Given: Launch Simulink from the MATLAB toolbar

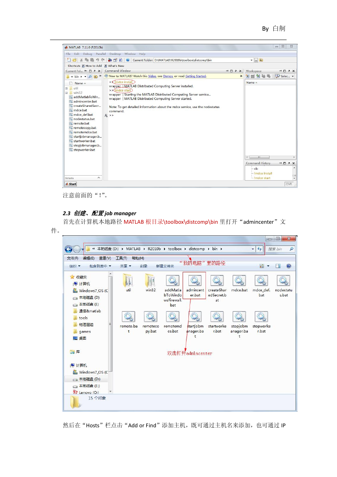Looking at the screenshot, I should point(110,60).
